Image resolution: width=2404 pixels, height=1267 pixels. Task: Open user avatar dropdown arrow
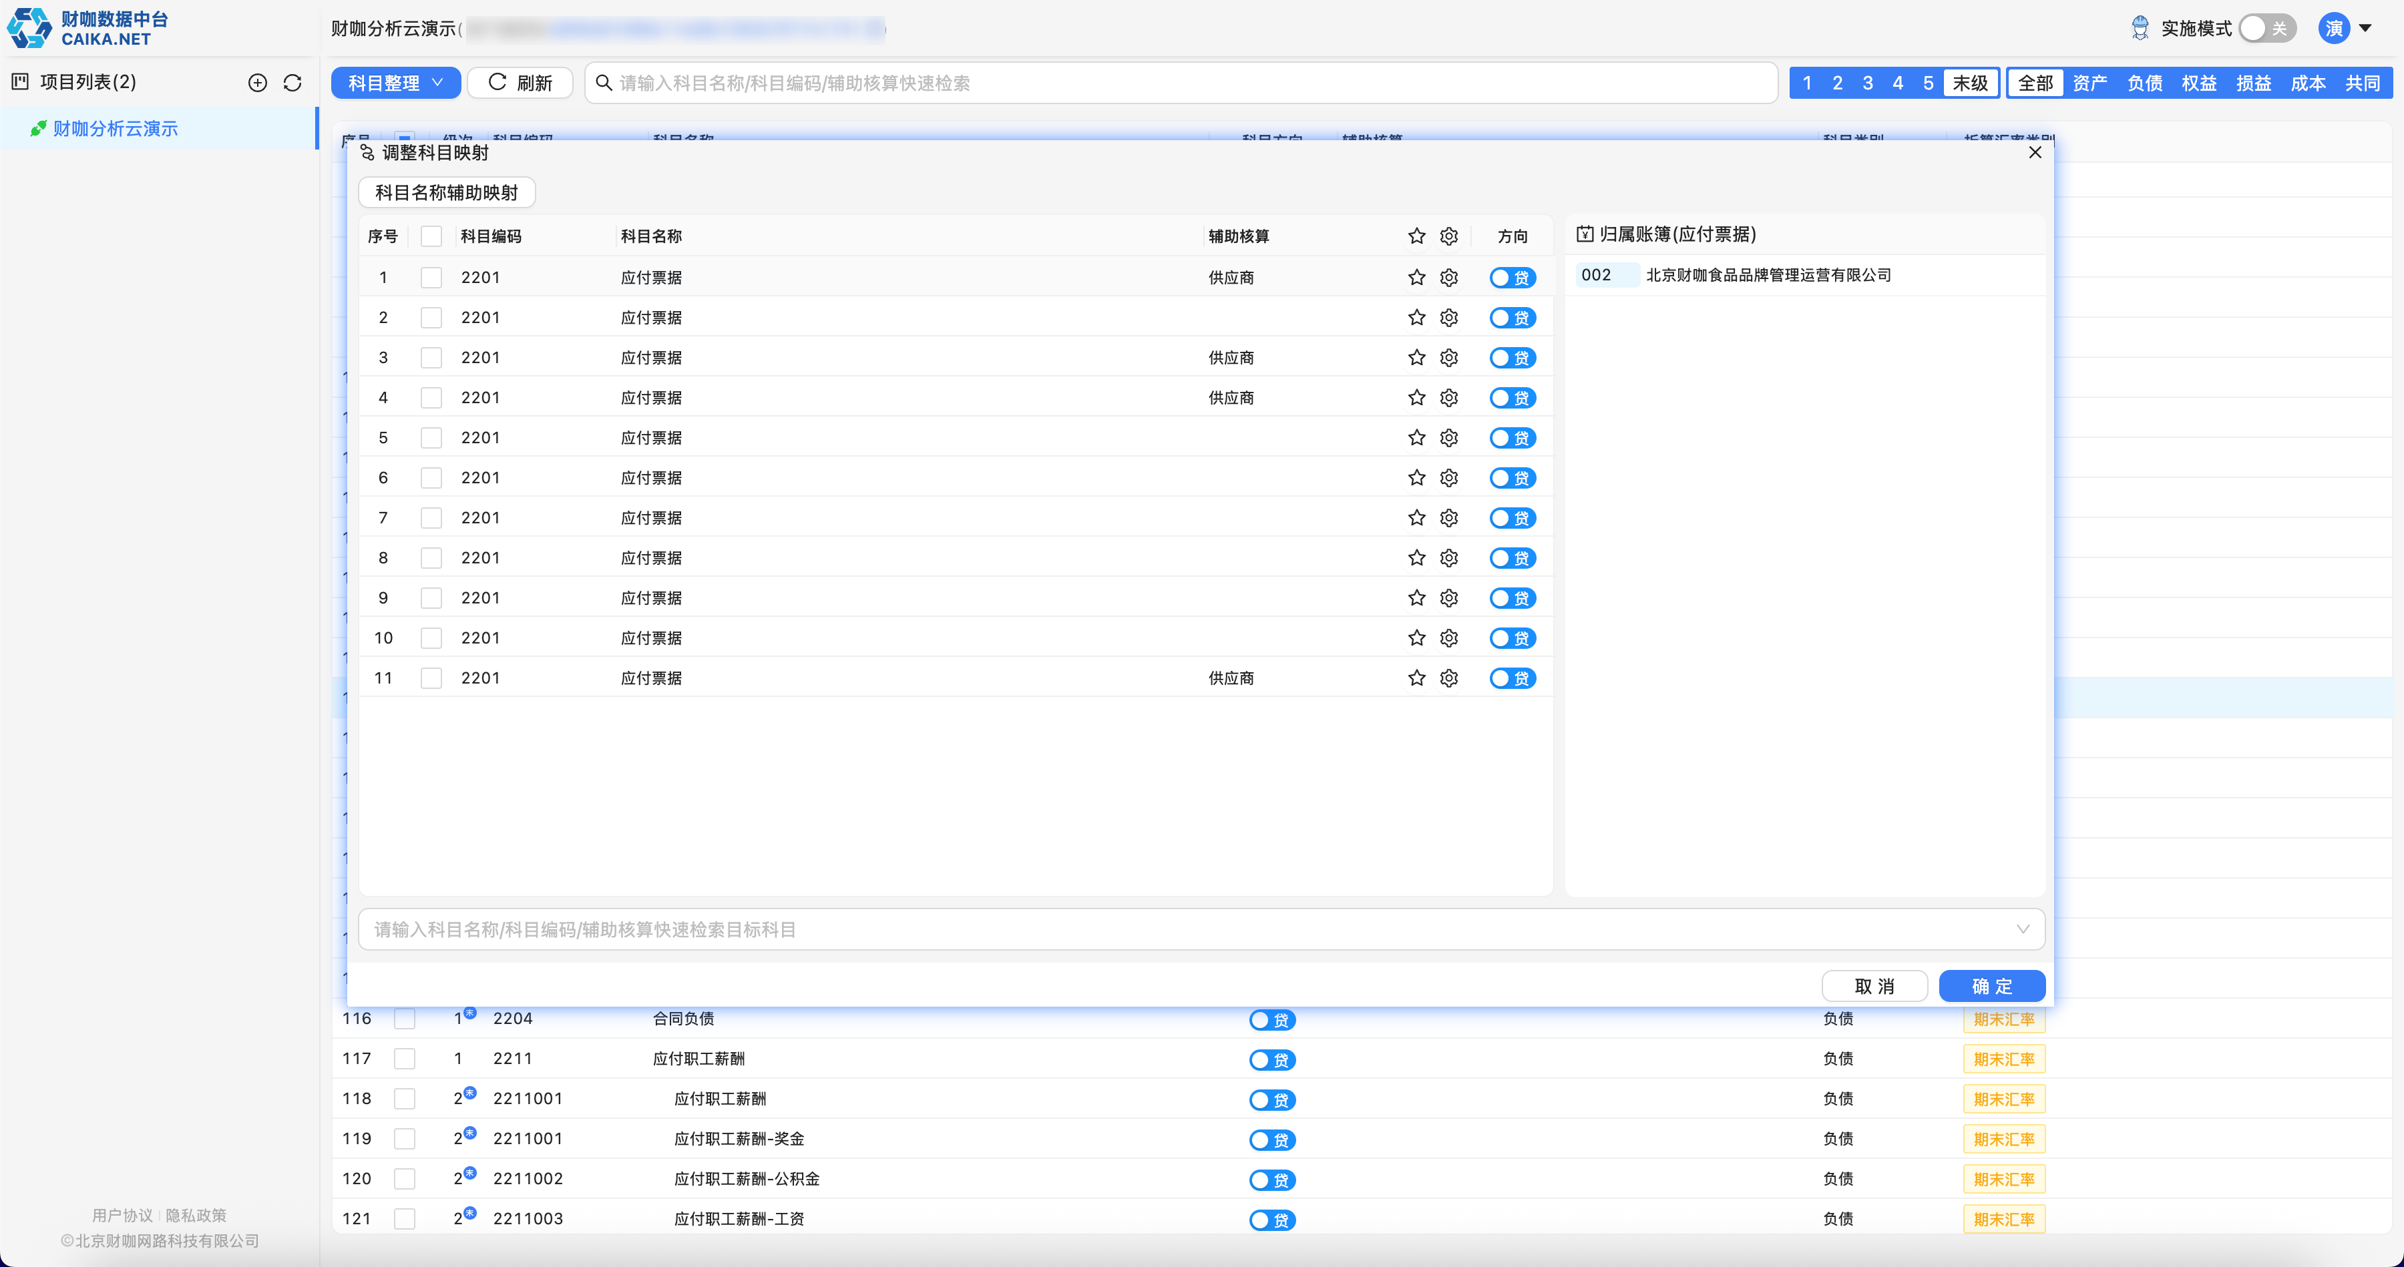[2365, 28]
